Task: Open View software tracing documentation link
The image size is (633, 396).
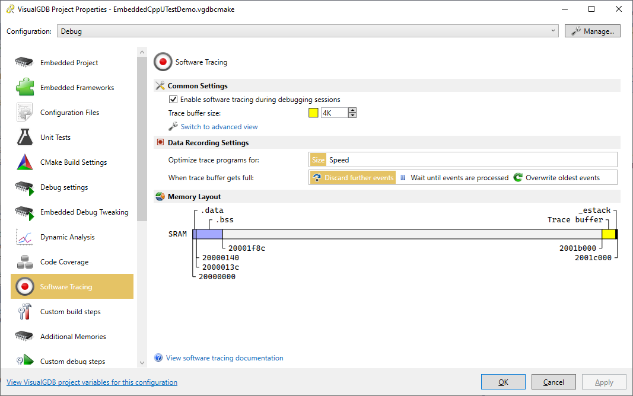Action: 224,357
